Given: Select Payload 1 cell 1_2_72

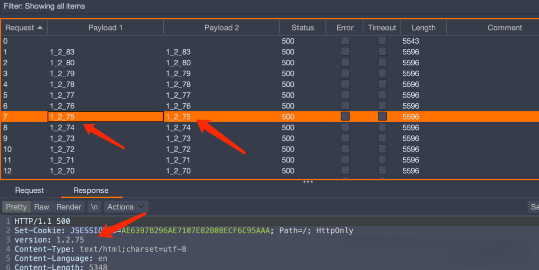Looking at the screenshot, I should [62, 149].
